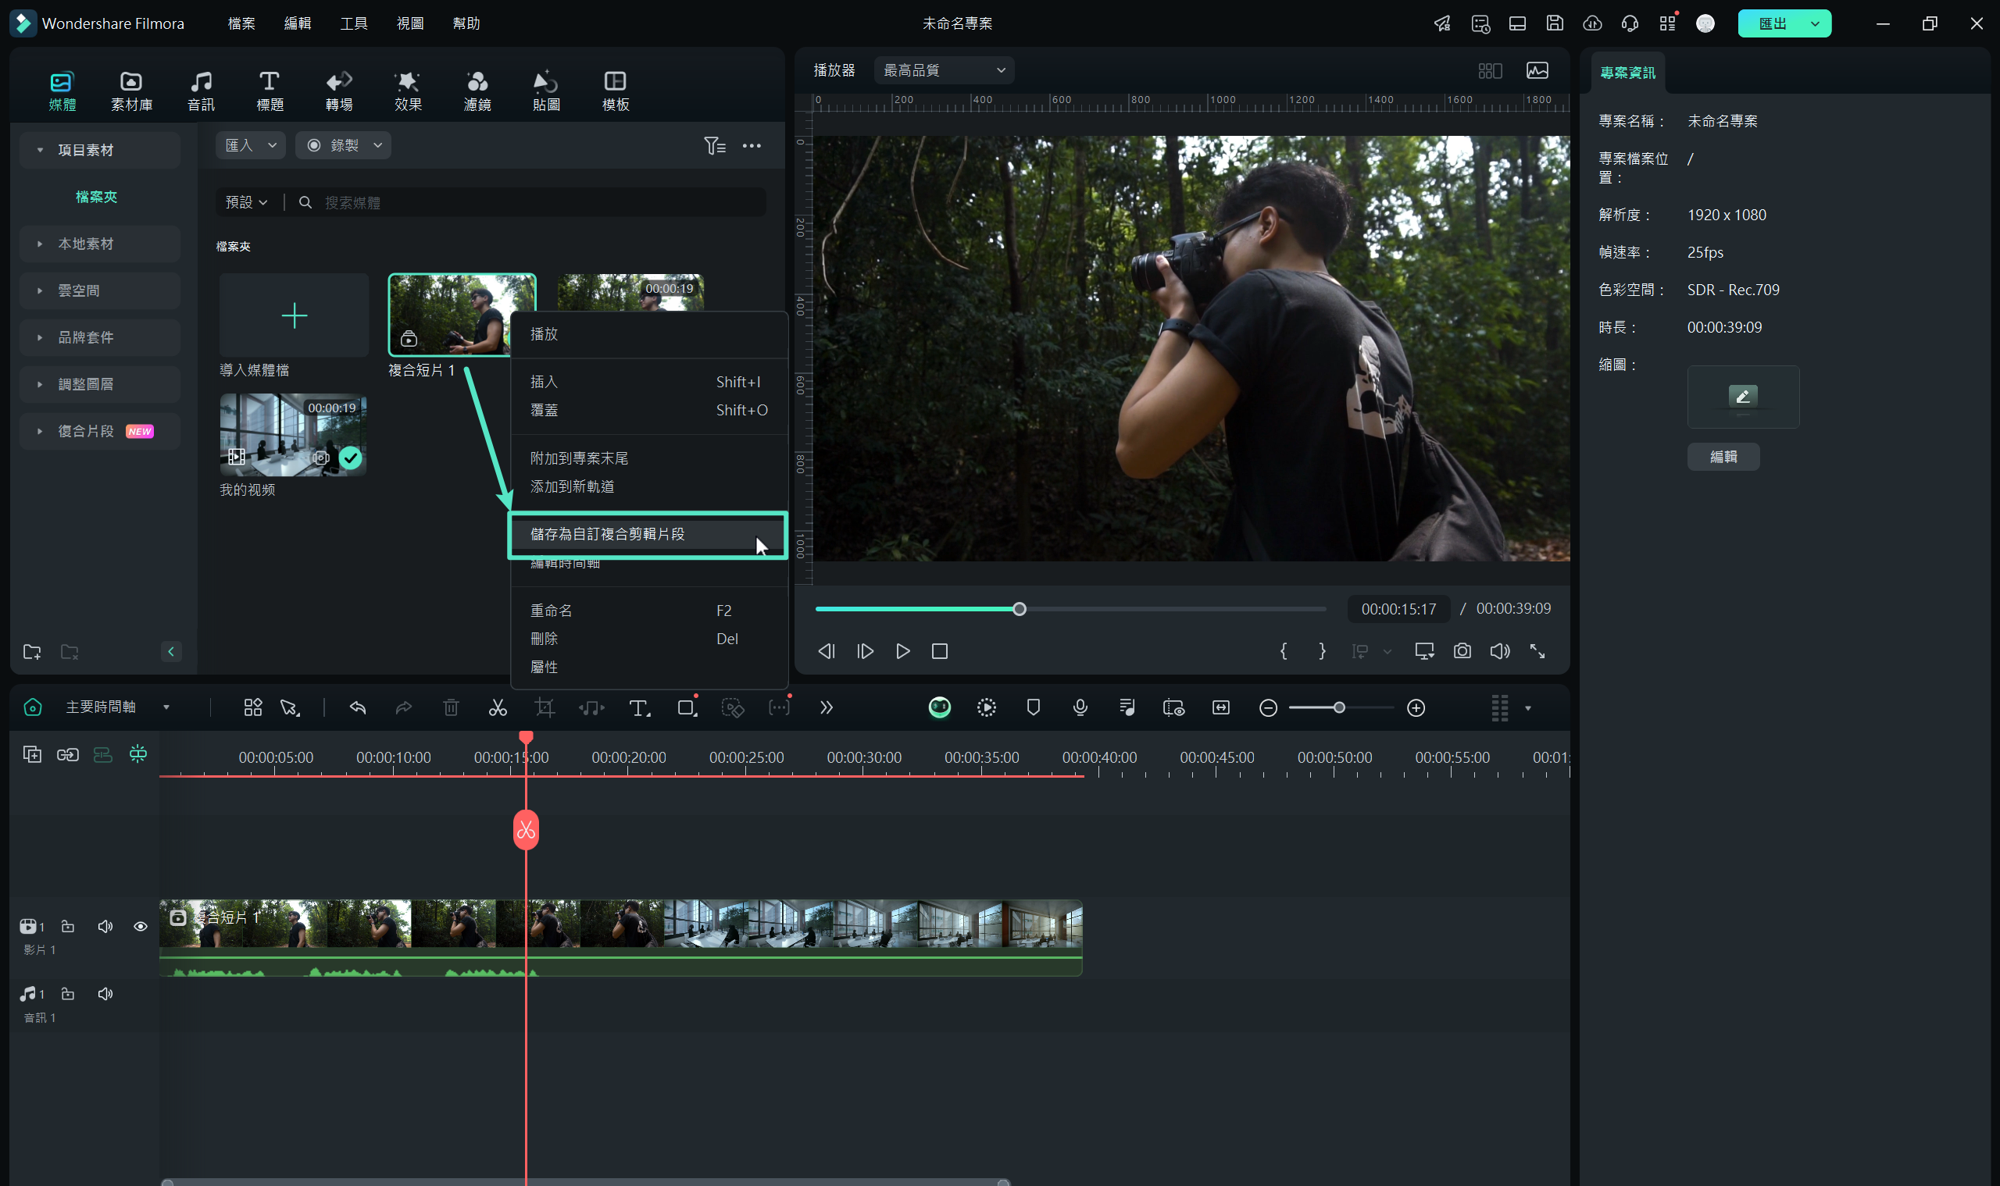Select the 我的视频 media thumbnail
This screenshot has height=1186, width=2000.
(293, 435)
